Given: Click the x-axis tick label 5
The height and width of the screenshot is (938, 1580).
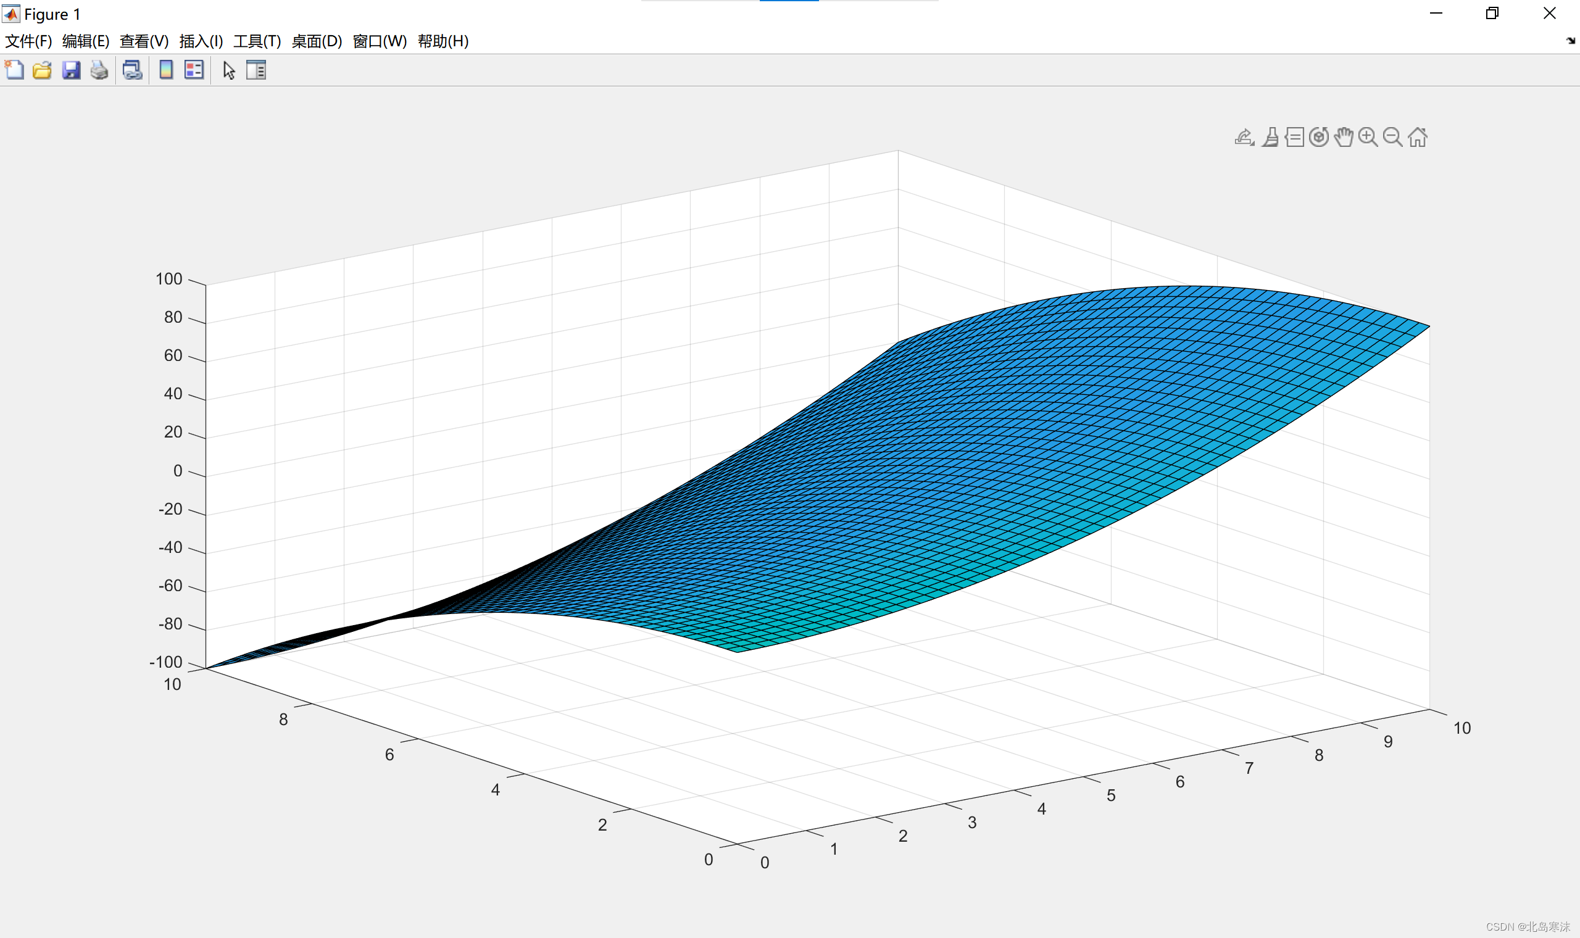Looking at the screenshot, I should pyautogui.click(x=1111, y=795).
